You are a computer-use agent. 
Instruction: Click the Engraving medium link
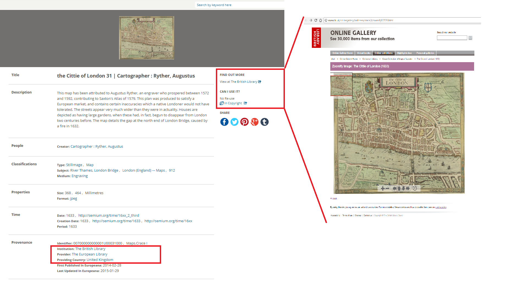[x=80, y=176]
